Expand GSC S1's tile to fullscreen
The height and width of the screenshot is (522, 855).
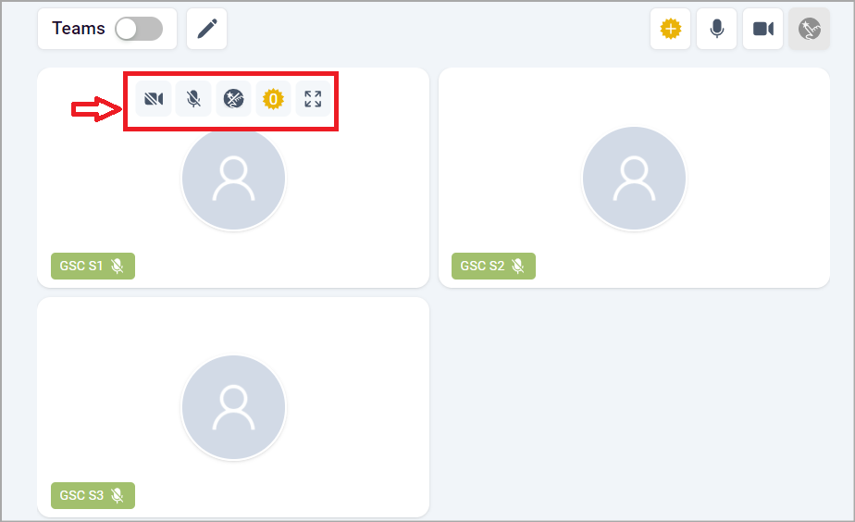point(313,99)
